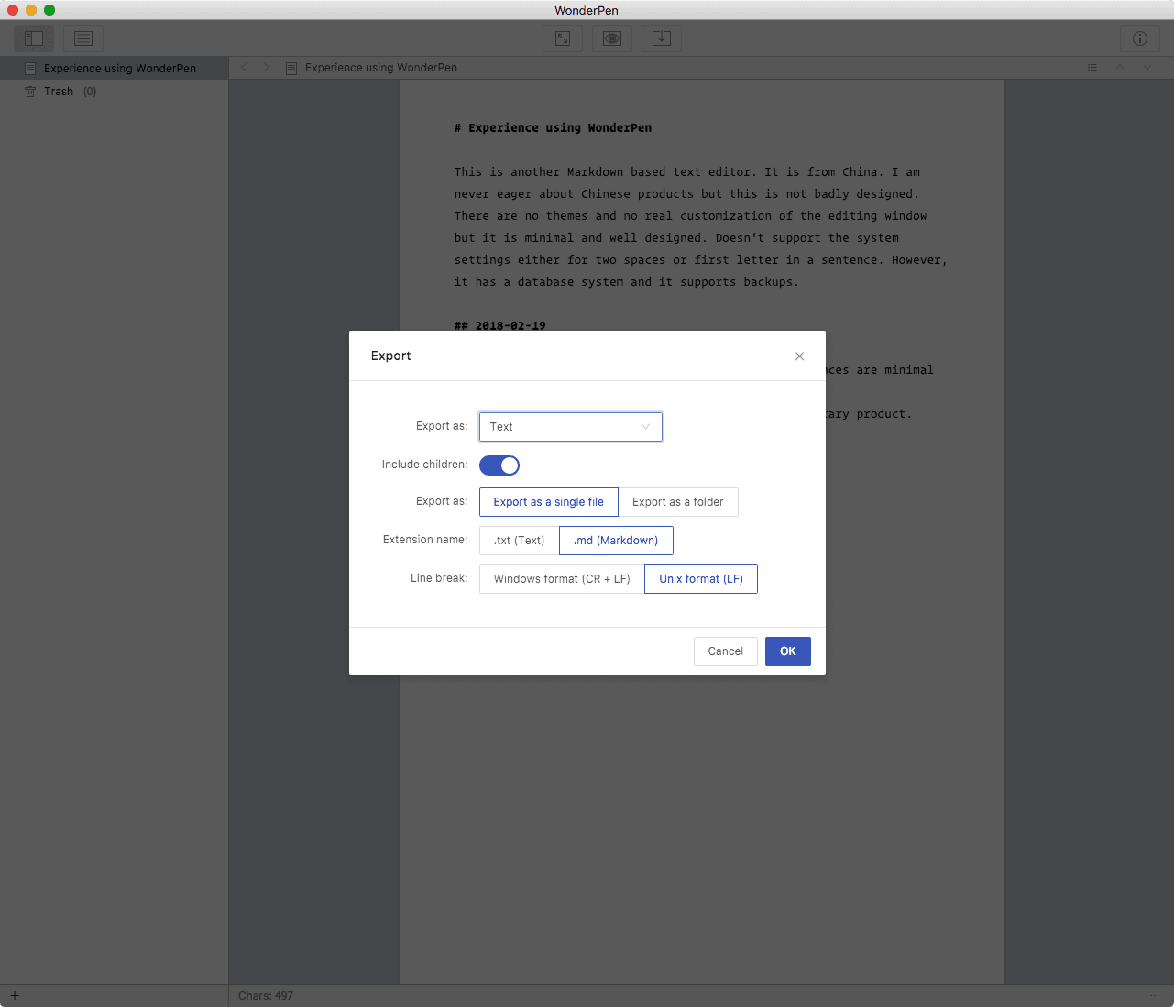1174x1007 pixels.
Task: Click the list view toolbar icon
Action: (x=83, y=38)
